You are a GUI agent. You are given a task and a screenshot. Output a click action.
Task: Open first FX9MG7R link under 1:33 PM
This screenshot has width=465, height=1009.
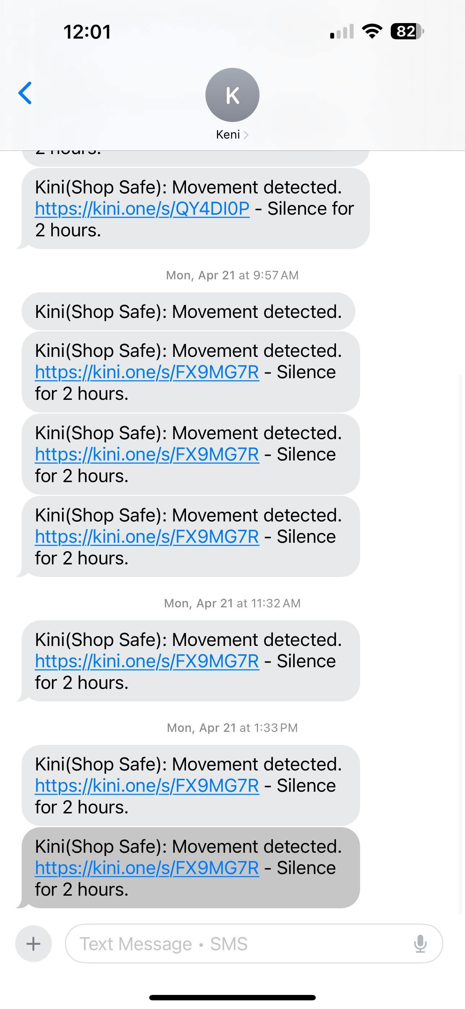pyautogui.click(x=147, y=786)
